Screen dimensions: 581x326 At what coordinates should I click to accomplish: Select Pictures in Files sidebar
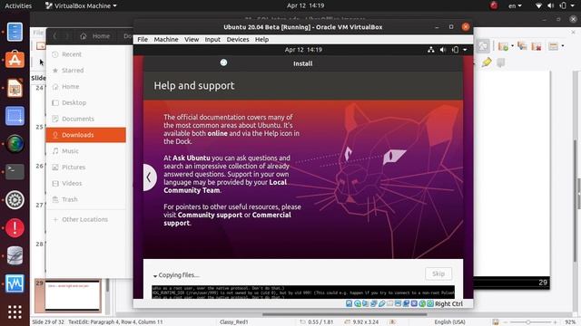coord(86,167)
